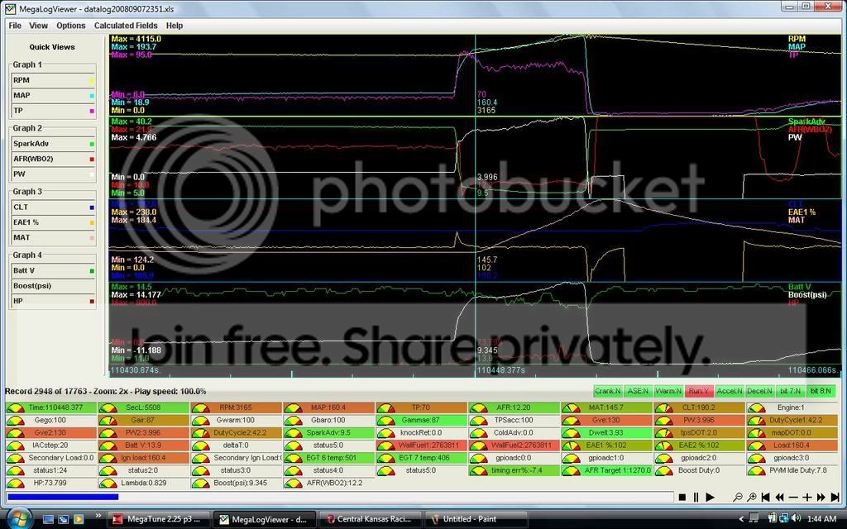Screen dimensions: 847x529
Task: Zoom in the graph with plus magnifier
Action: 751,497
